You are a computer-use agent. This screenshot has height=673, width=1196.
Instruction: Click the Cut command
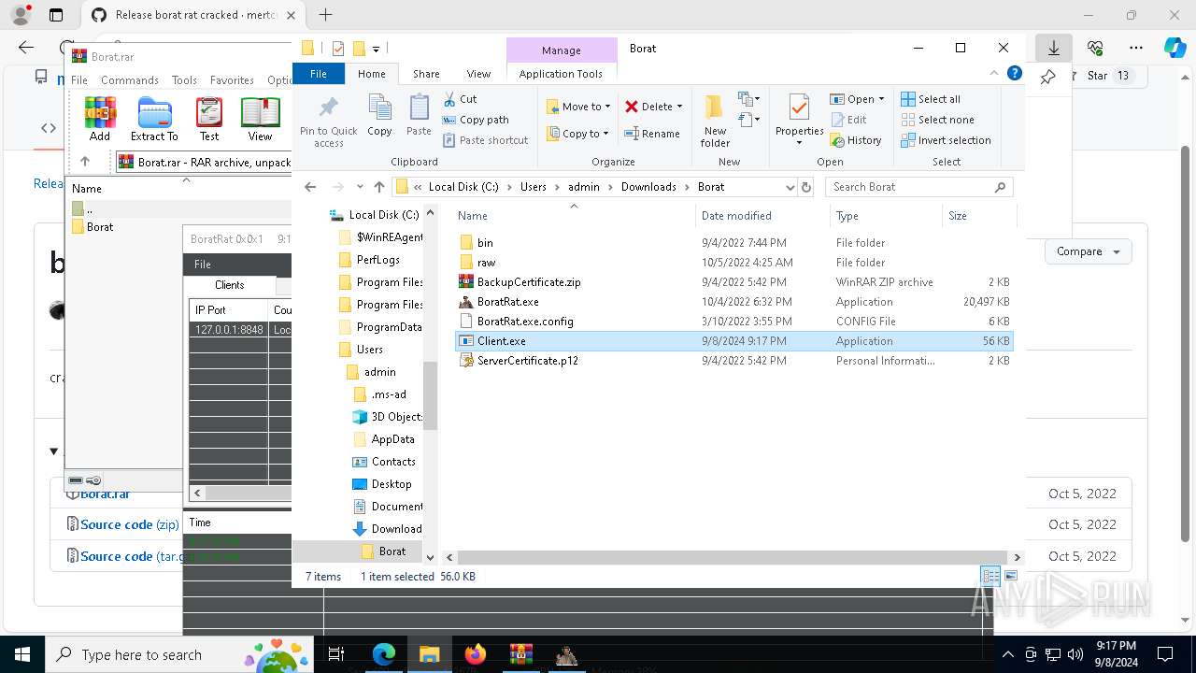coord(460,99)
